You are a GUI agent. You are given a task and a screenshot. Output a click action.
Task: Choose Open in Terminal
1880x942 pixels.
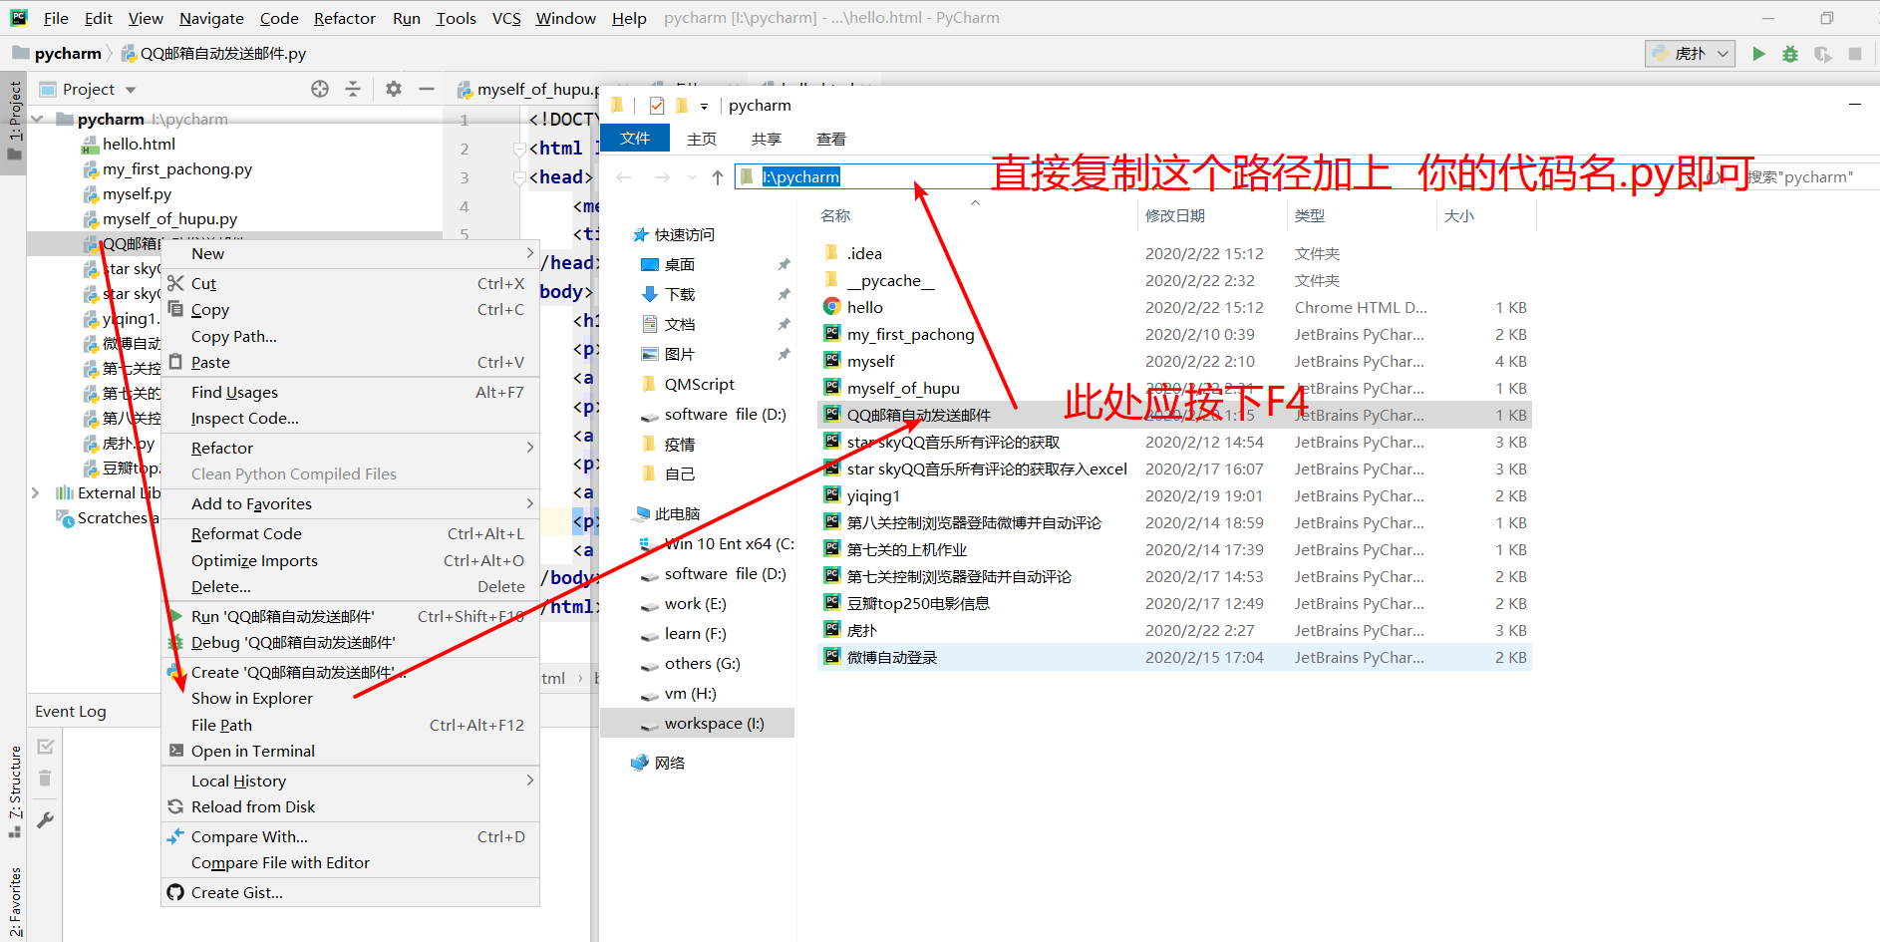(350, 751)
